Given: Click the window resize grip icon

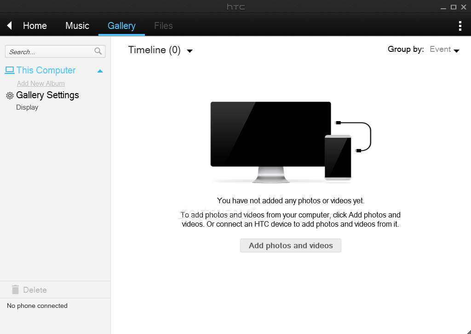Looking at the screenshot, I should point(468,331).
